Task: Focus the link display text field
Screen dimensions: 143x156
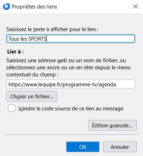Action: coord(71,39)
